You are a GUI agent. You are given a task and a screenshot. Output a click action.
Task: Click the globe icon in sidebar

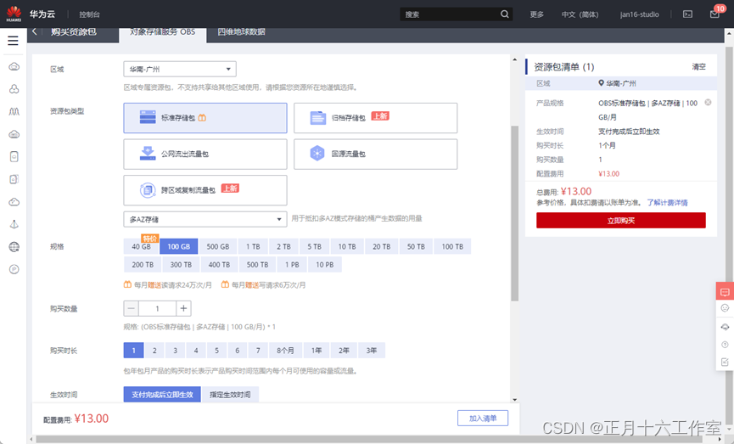point(14,247)
